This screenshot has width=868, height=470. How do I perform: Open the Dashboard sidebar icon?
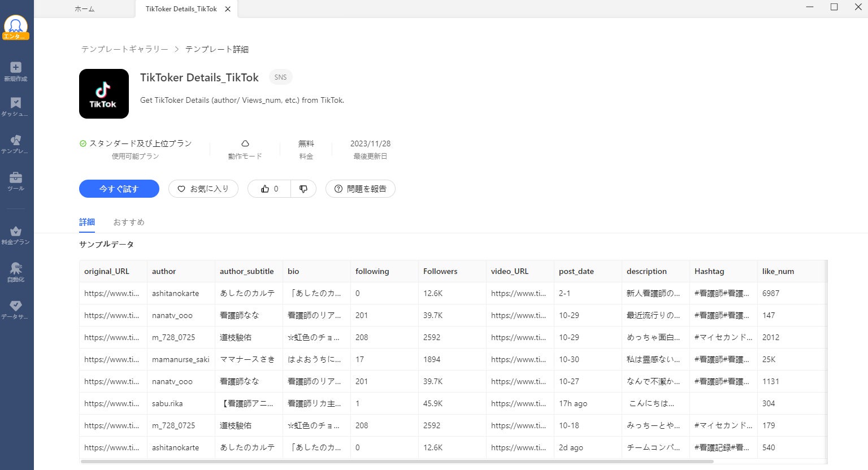tap(16, 107)
